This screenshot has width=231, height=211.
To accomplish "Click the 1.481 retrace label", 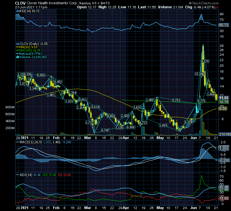I will pos(51,95).
